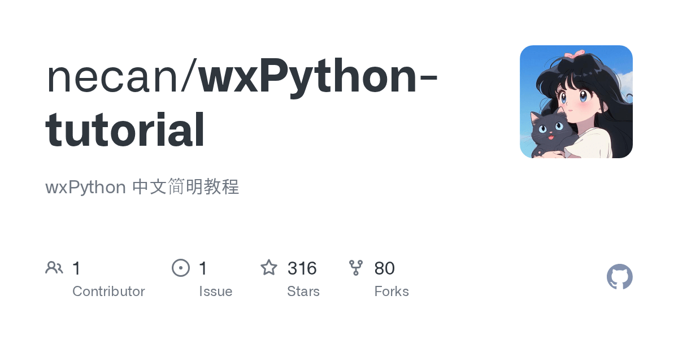The height and width of the screenshot is (339, 678).
Task: Click the contributors people icon
Action: click(54, 268)
